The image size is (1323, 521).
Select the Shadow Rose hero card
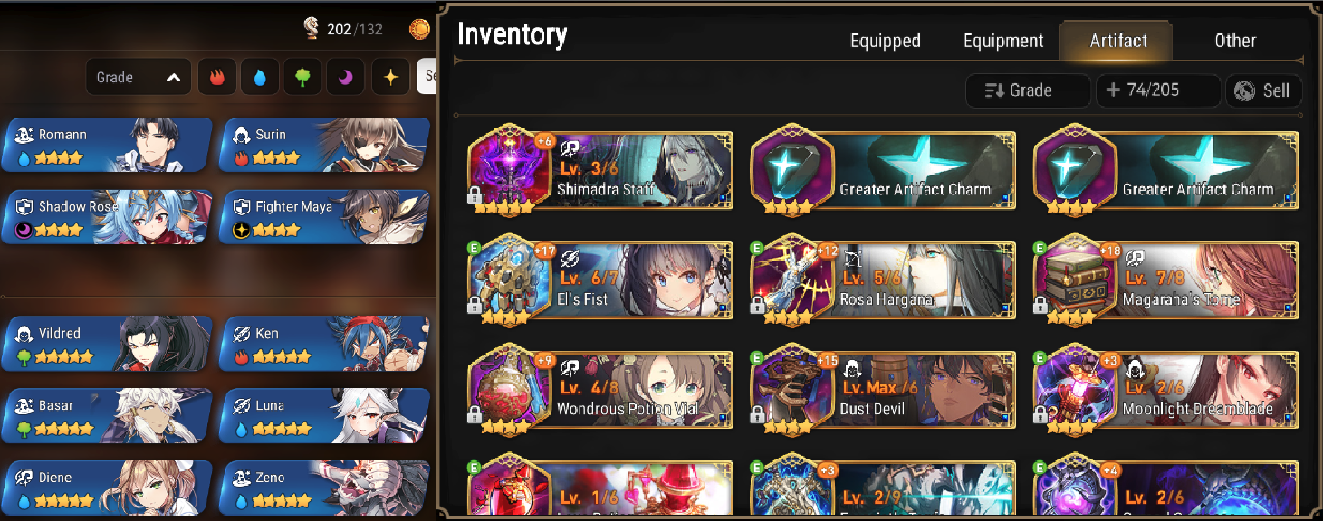108,217
